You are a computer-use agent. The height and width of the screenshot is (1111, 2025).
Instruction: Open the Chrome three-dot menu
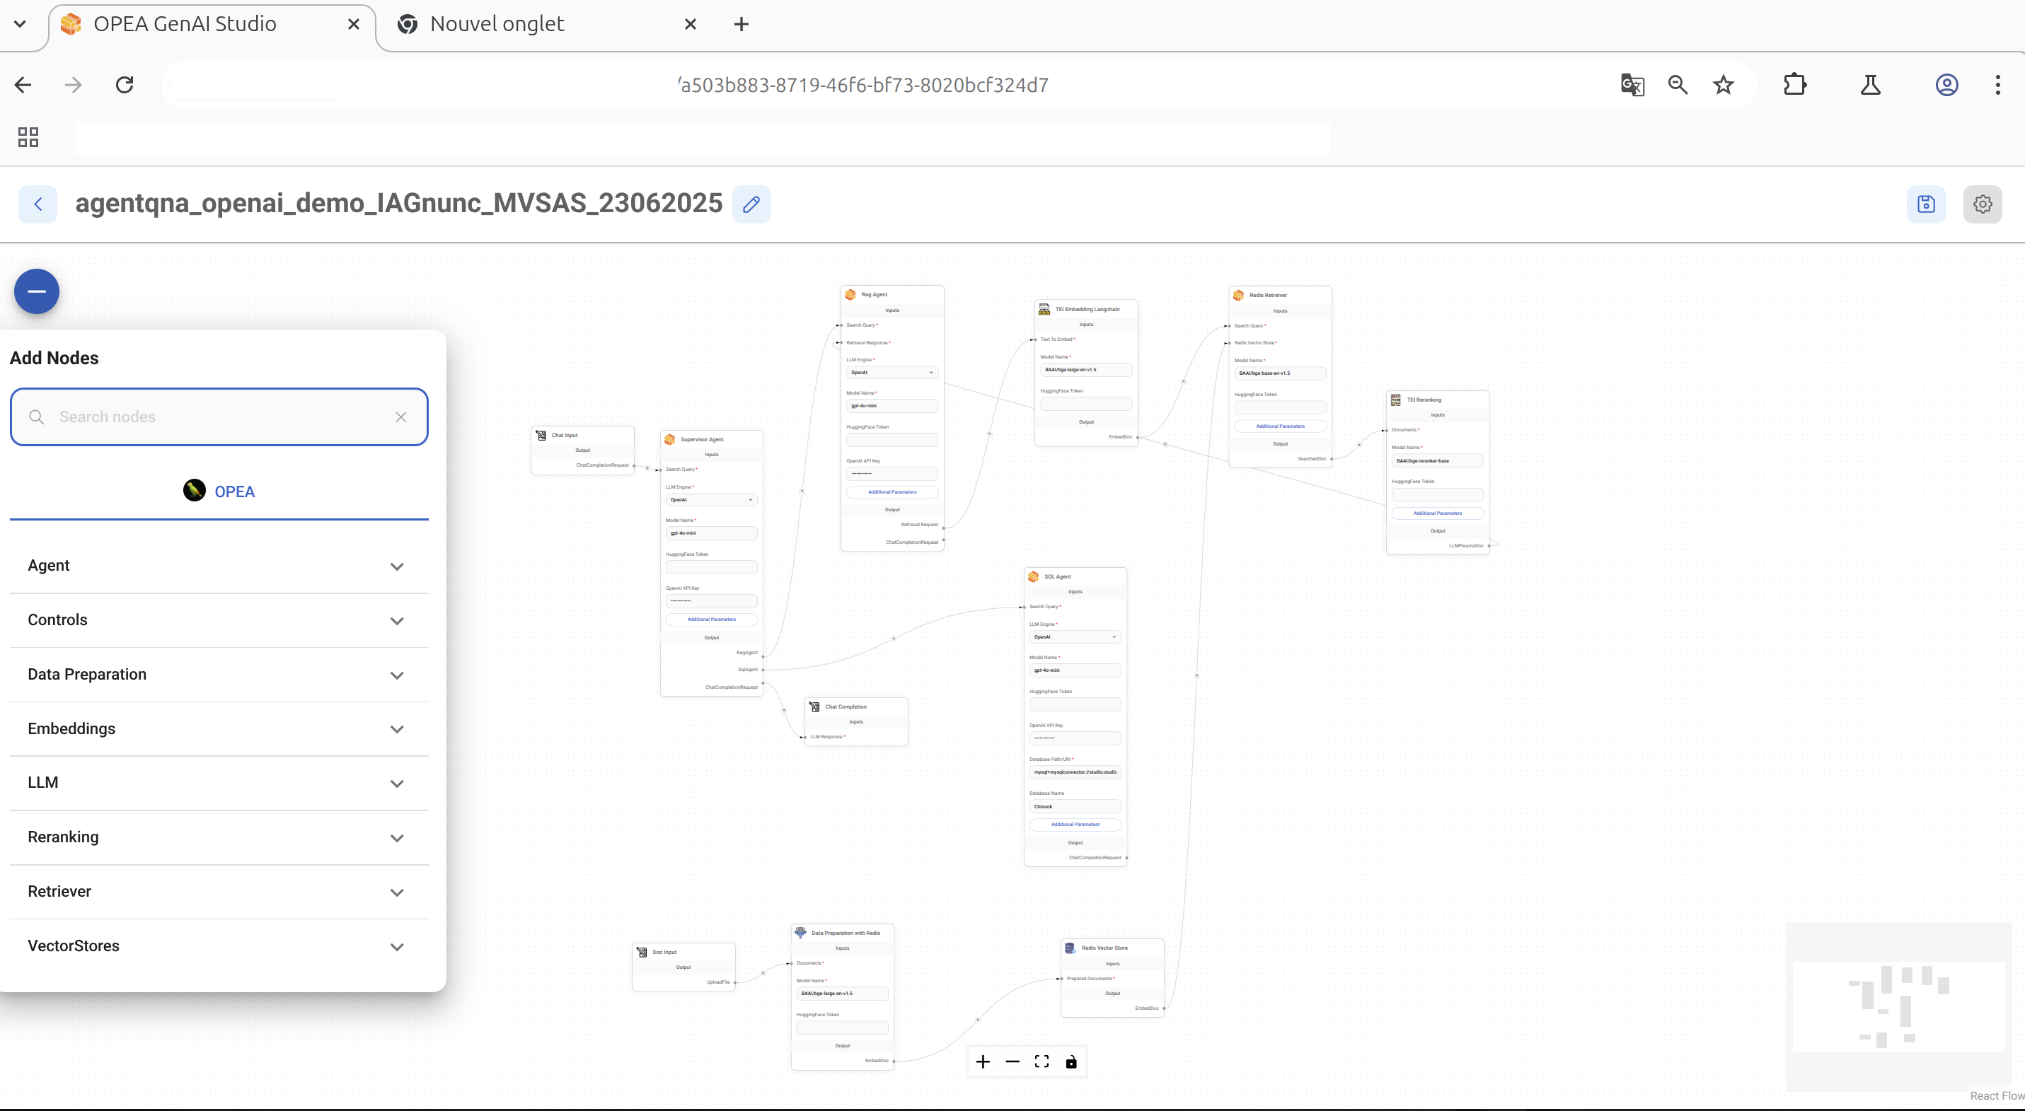(x=1997, y=85)
